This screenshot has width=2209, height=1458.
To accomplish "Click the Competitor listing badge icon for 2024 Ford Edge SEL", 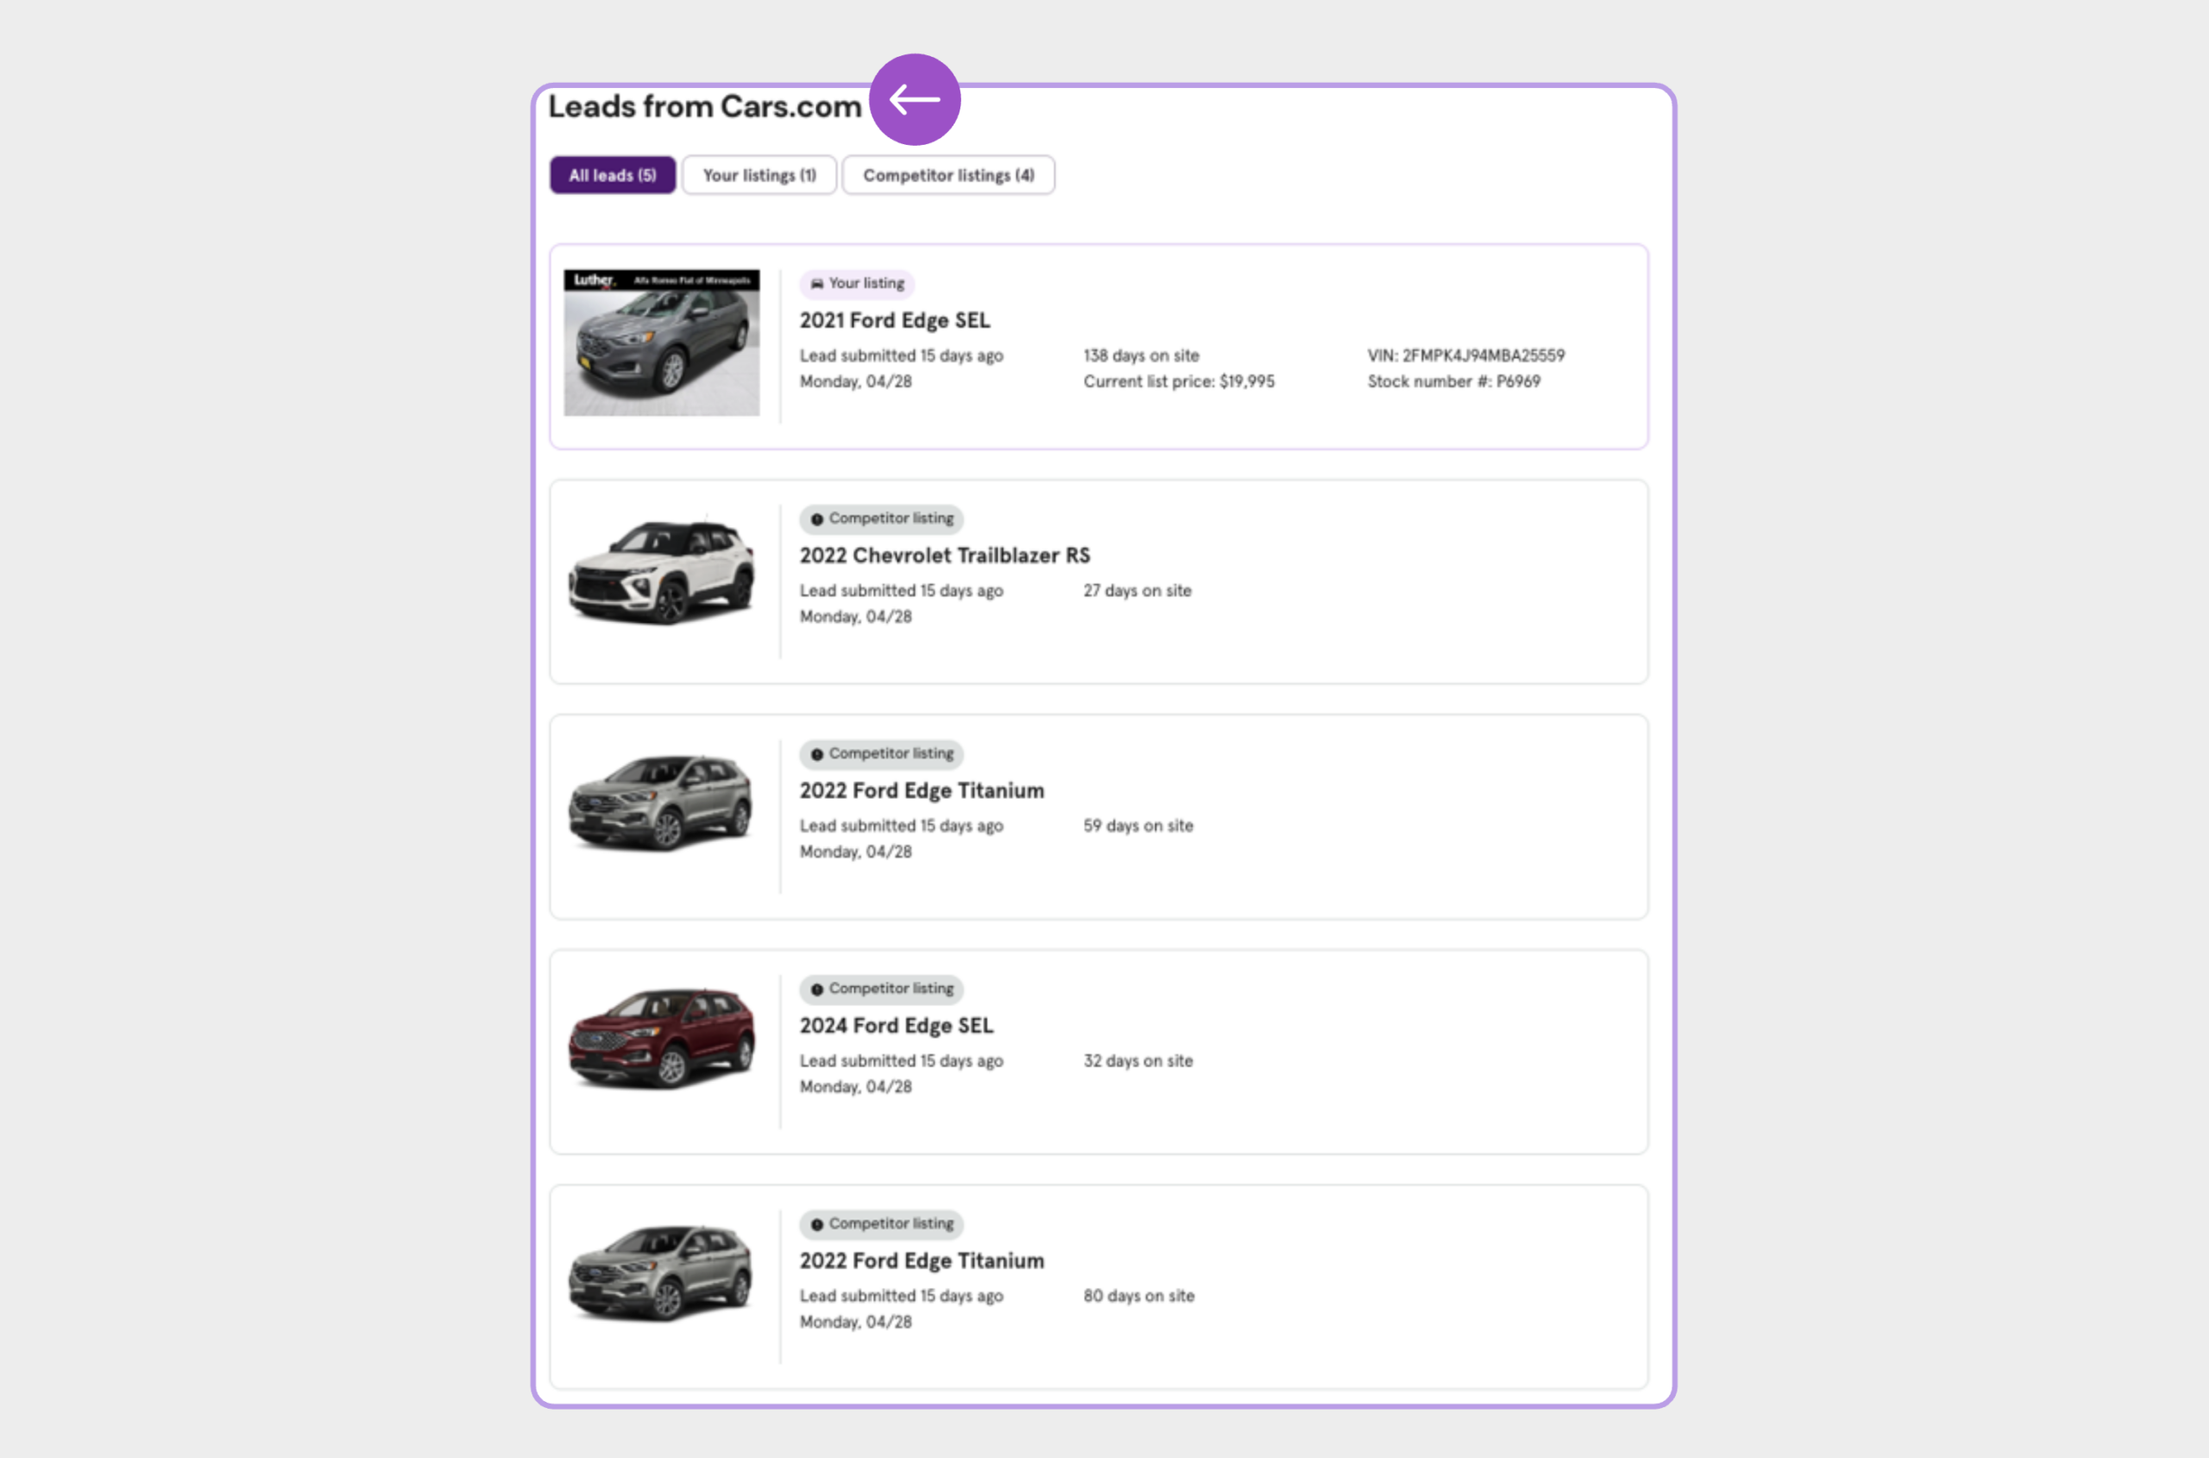I will click(x=816, y=990).
